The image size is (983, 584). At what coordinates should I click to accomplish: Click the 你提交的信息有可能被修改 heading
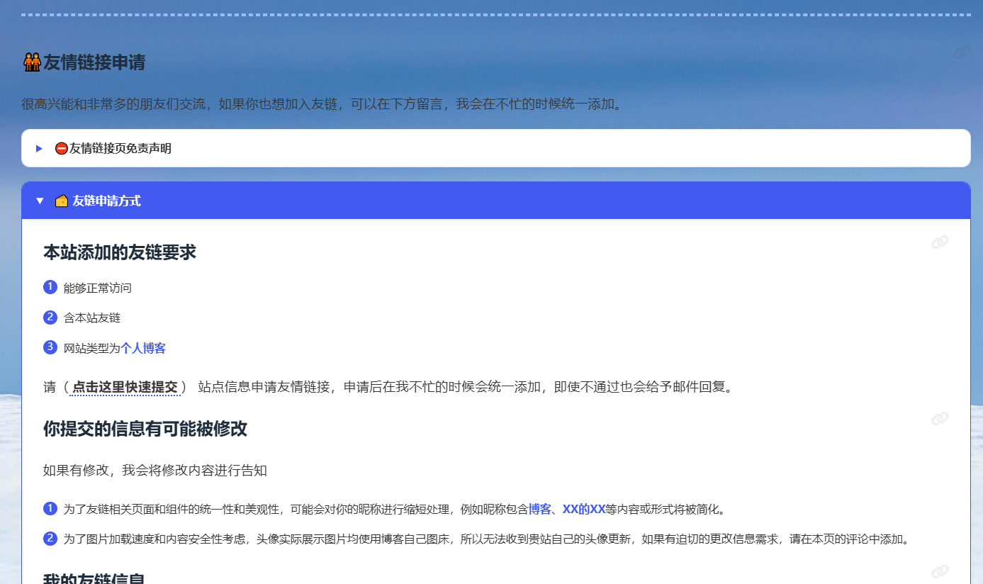145,429
